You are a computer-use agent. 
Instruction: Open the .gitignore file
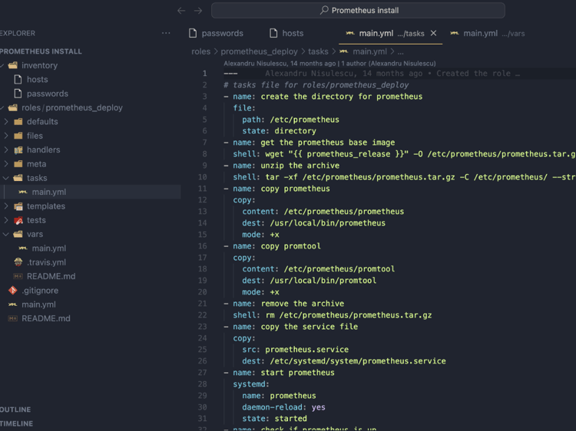(40, 291)
